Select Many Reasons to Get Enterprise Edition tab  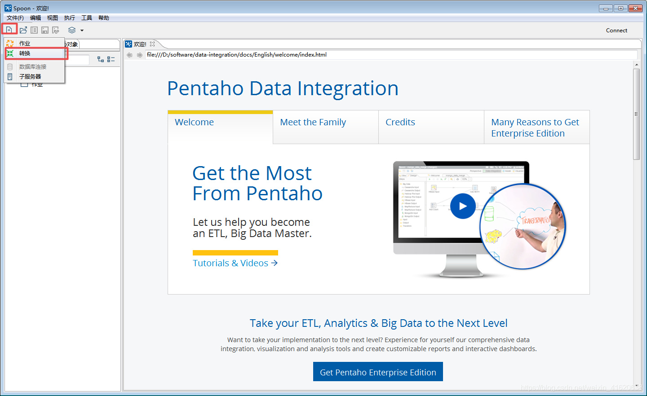tap(537, 127)
